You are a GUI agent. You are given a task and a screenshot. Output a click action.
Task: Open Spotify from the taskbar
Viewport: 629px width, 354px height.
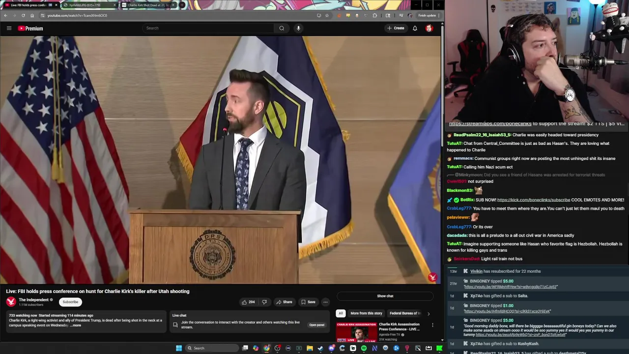pos(364,348)
